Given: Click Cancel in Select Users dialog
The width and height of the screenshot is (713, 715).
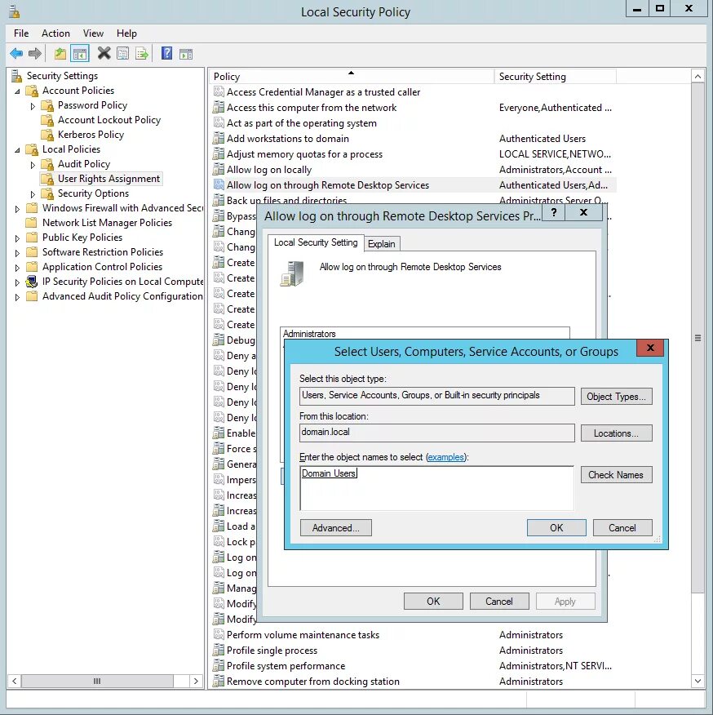Looking at the screenshot, I should (x=622, y=527).
